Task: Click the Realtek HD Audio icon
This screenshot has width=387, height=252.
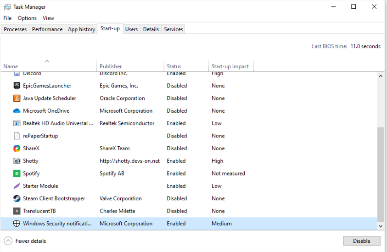Action: pos(17,123)
